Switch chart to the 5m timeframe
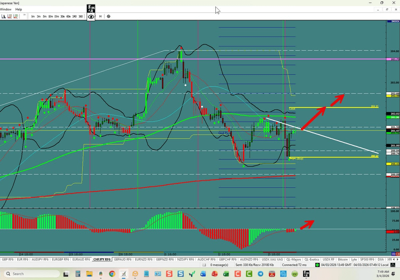 point(45,16)
